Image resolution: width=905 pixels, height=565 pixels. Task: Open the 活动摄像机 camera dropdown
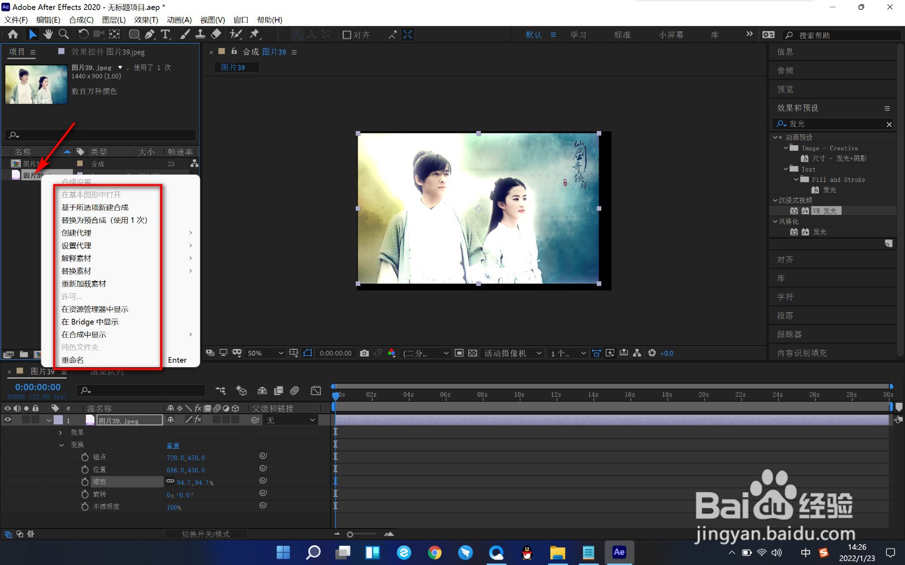coord(513,353)
